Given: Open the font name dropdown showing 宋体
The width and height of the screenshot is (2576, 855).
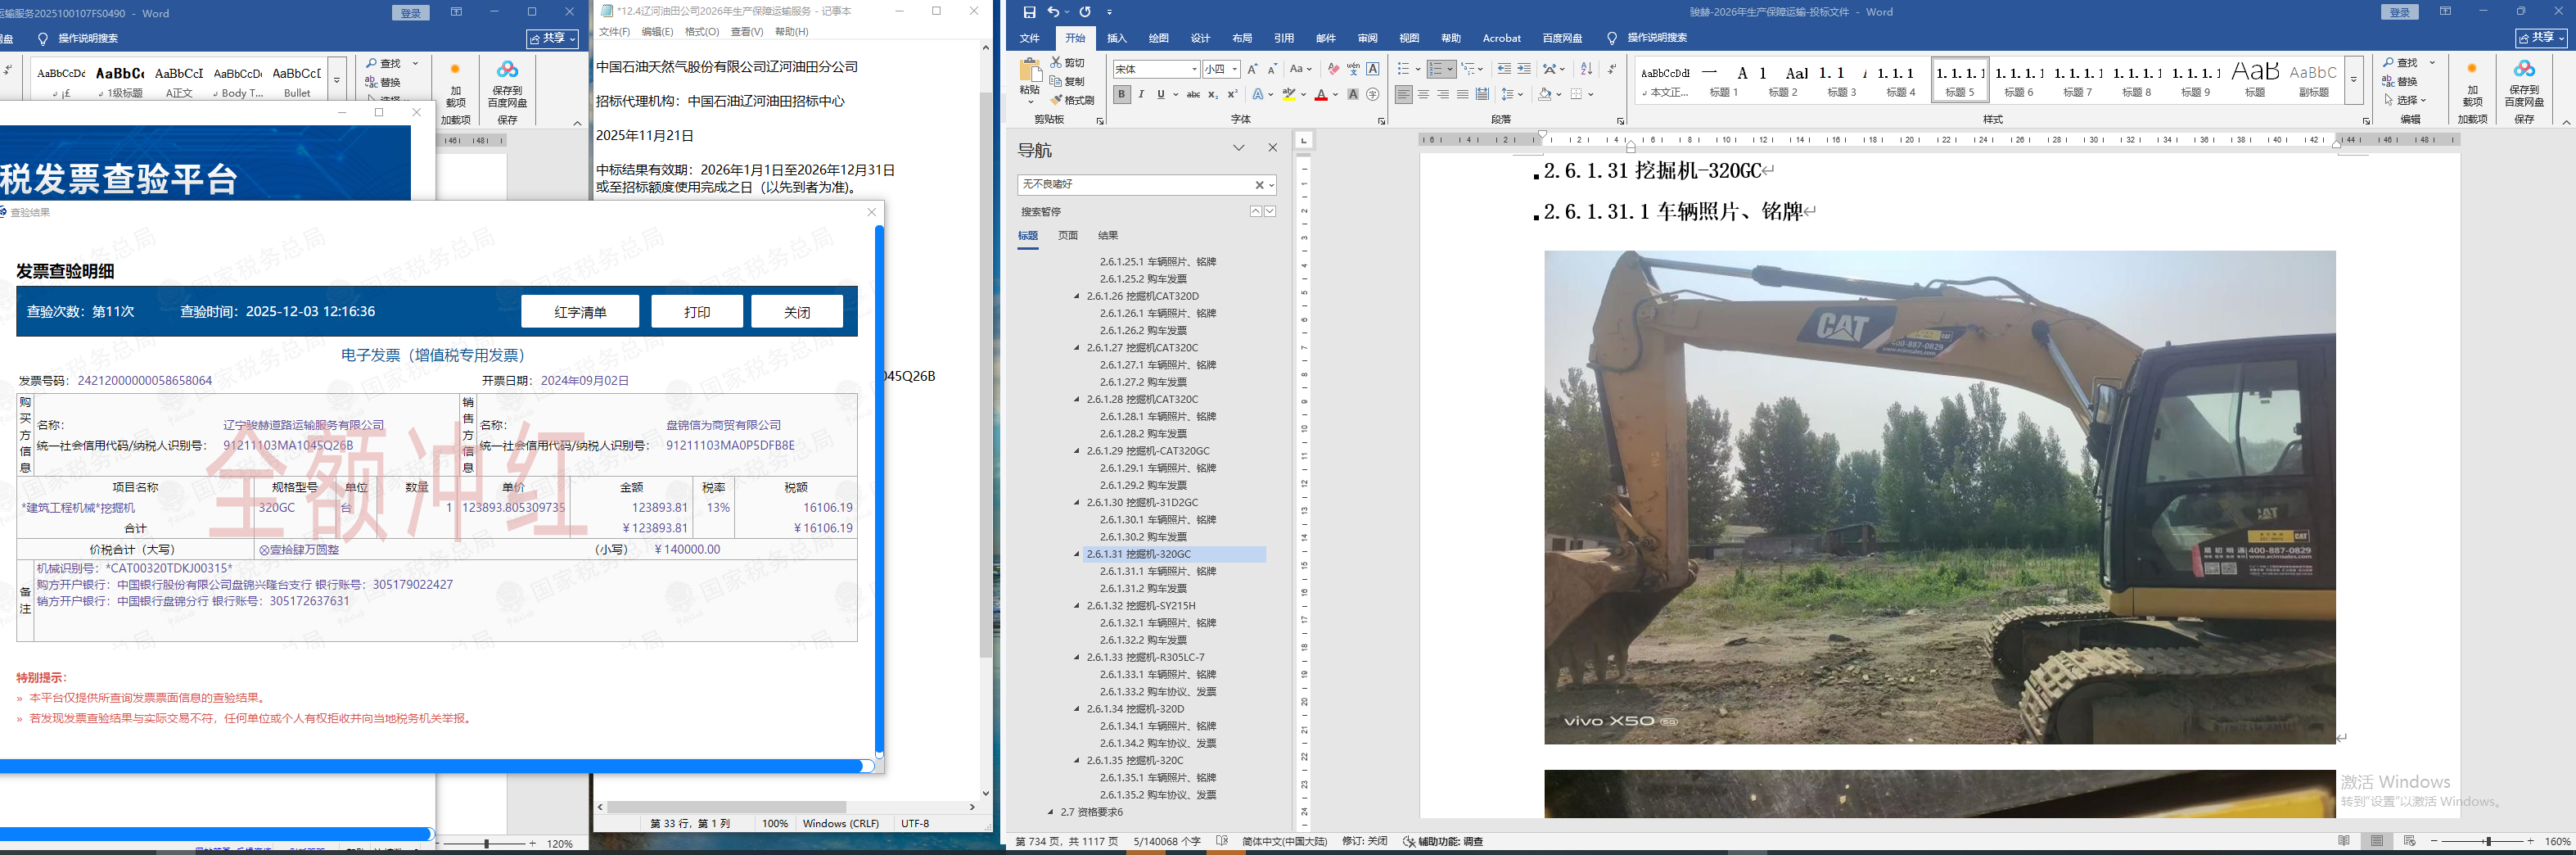Looking at the screenshot, I should pyautogui.click(x=1194, y=69).
